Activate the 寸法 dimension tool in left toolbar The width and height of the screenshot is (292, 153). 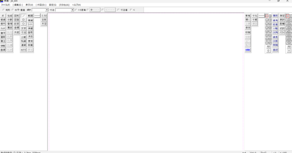[x=23, y=32]
